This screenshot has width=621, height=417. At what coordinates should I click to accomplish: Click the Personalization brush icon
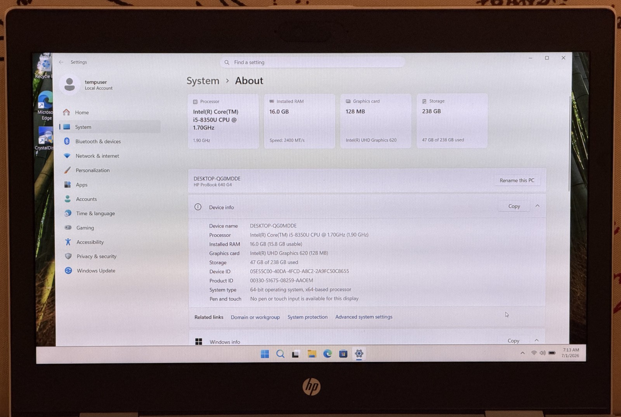[x=68, y=170]
